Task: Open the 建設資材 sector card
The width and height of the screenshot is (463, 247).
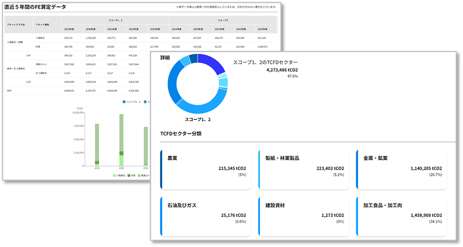Action: (303, 217)
